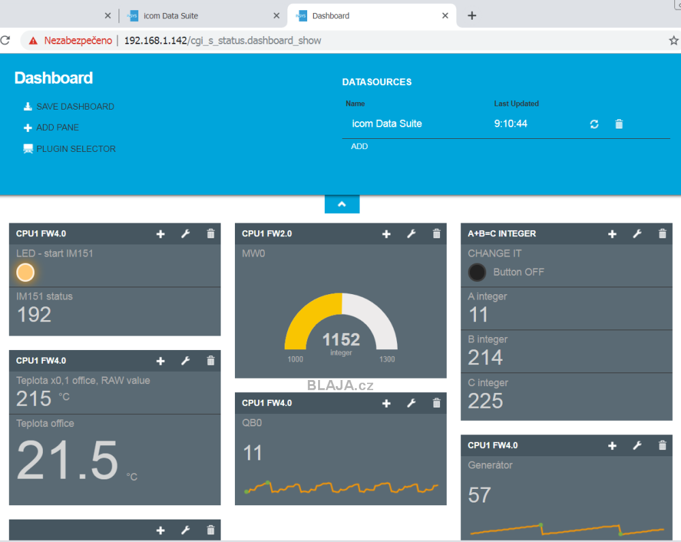
Task: Toggle the CHANGE IT Button OFF indicator
Action: [x=477, y=272]
